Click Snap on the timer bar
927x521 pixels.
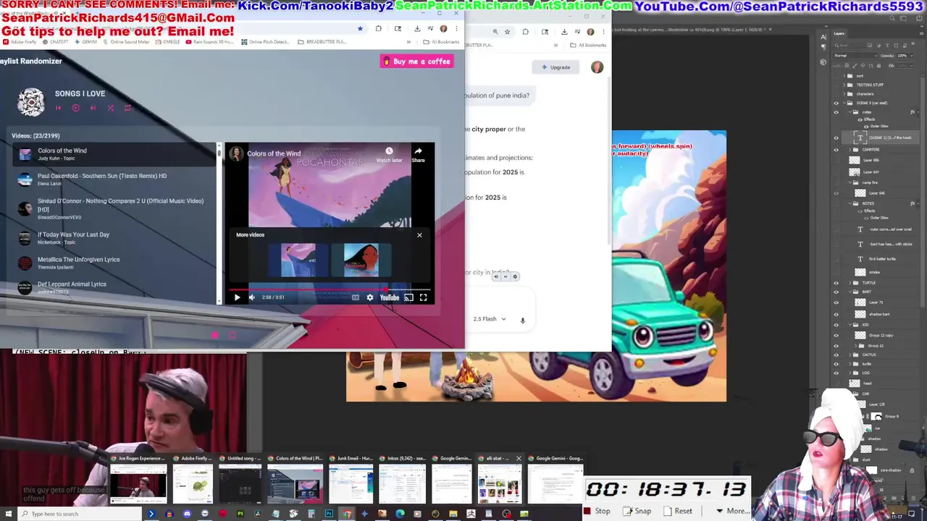click(x=638, y=511)
